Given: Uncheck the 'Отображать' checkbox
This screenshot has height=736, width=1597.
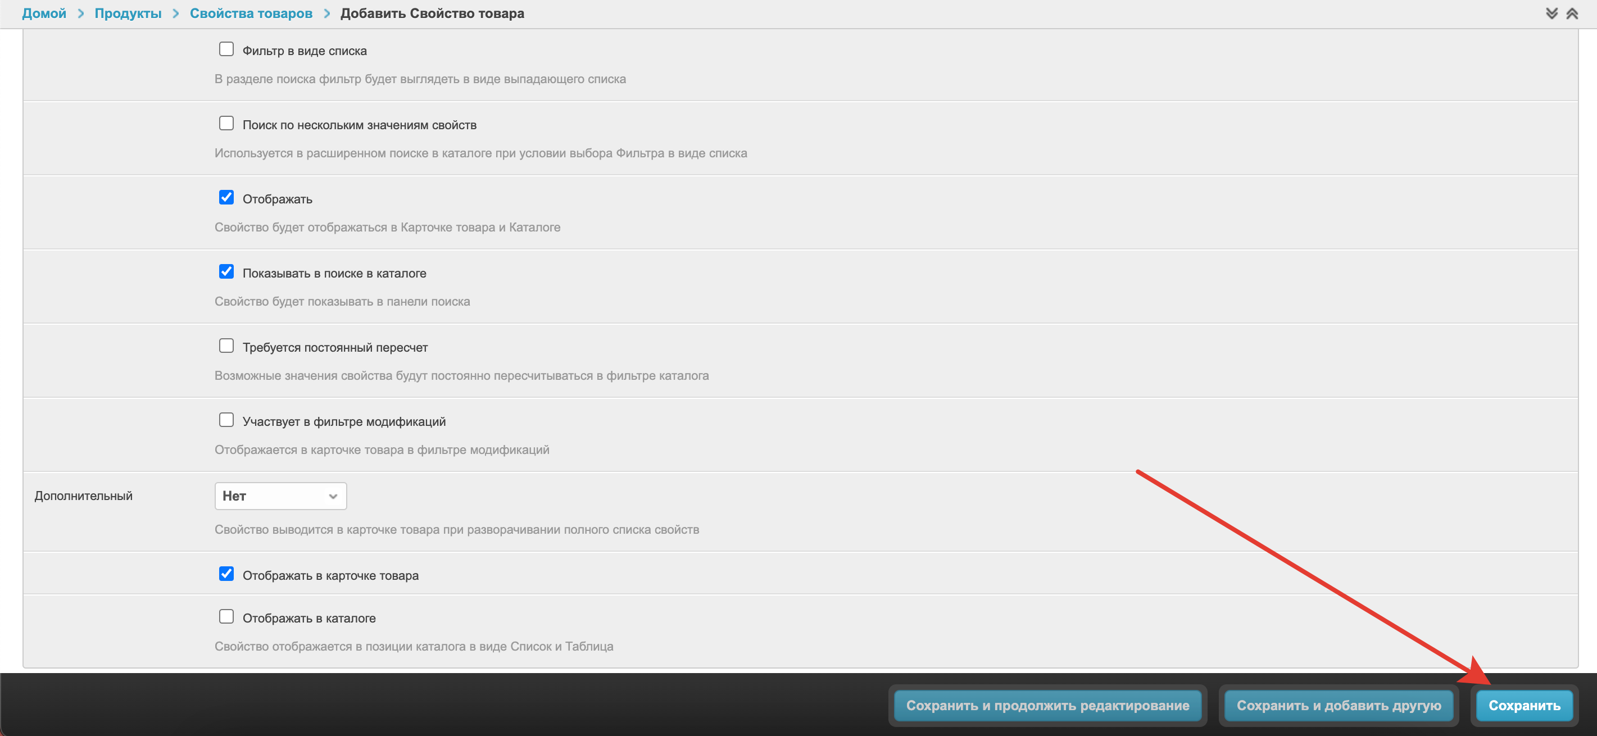Looking at the screenshot, I should [226, 197].
